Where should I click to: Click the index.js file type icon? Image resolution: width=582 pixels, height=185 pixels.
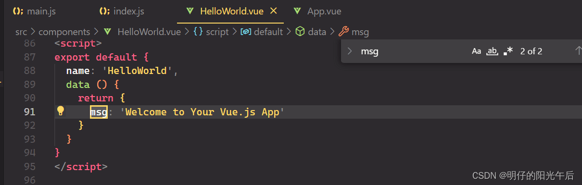click(105, 11)
